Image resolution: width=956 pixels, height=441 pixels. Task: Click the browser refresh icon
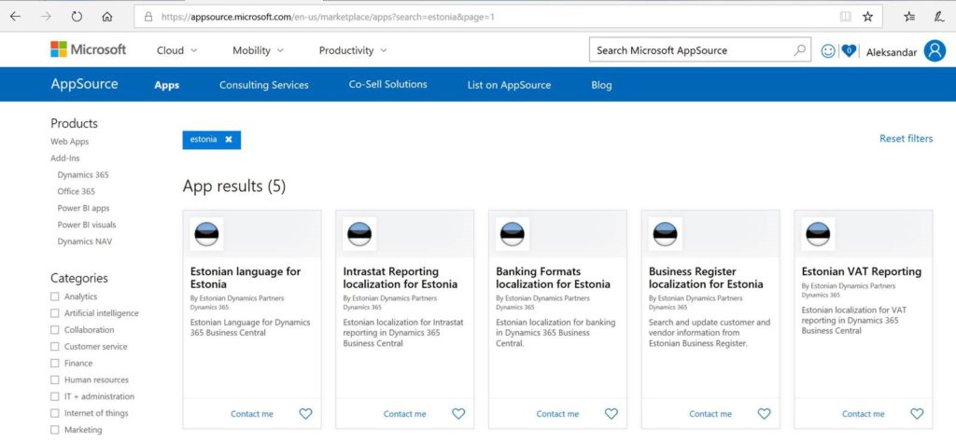(x=77, y=17)
